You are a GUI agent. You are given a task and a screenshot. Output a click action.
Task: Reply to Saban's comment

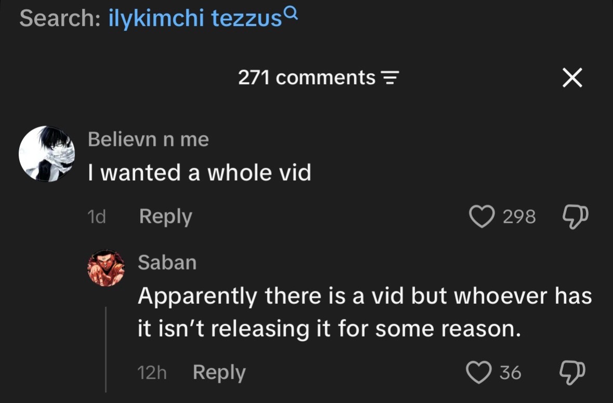pyautogui.click(x=219, y=372)
